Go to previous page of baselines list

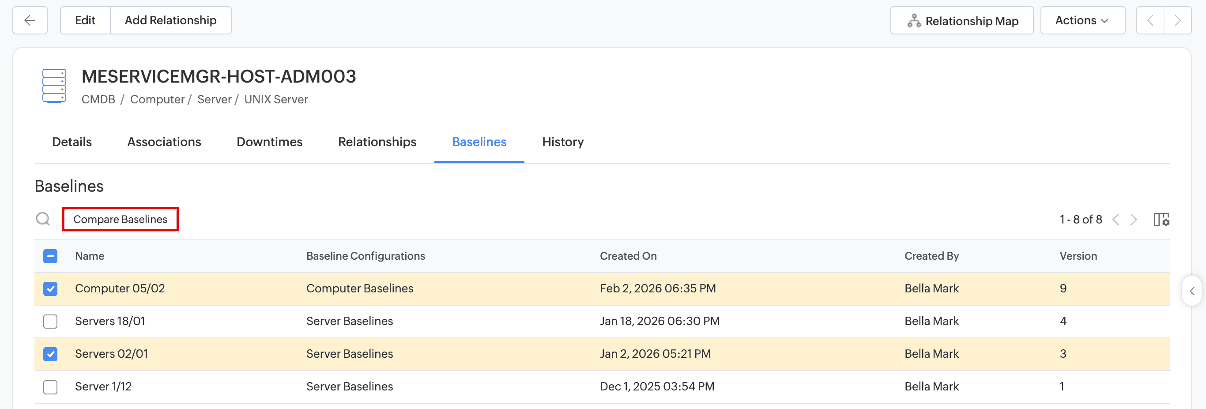coord(1116,219)
